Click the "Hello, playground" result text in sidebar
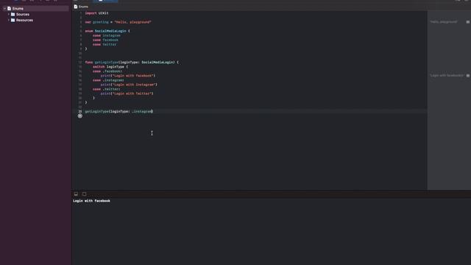This screenshot has height=265, width=471. pyautogui.click(x=444, y=22)
